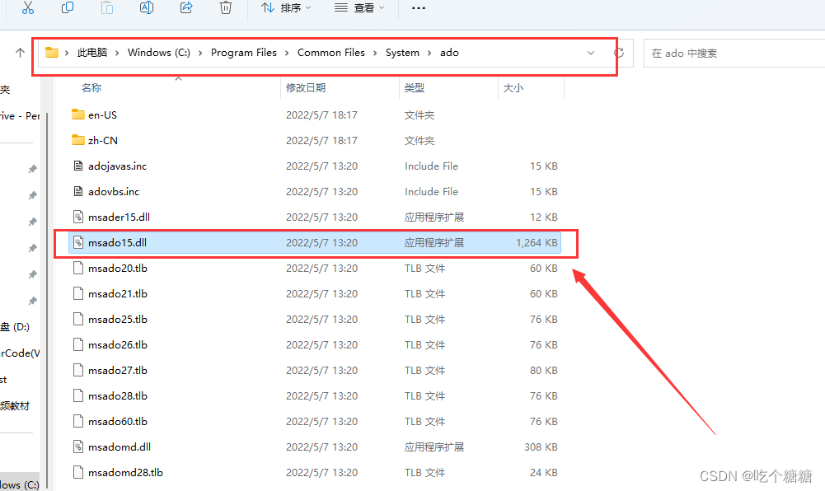Screen dimensions: 825x491
Task: Click the 应用程序扩展 type of msader15.dll
Action: 434,217
